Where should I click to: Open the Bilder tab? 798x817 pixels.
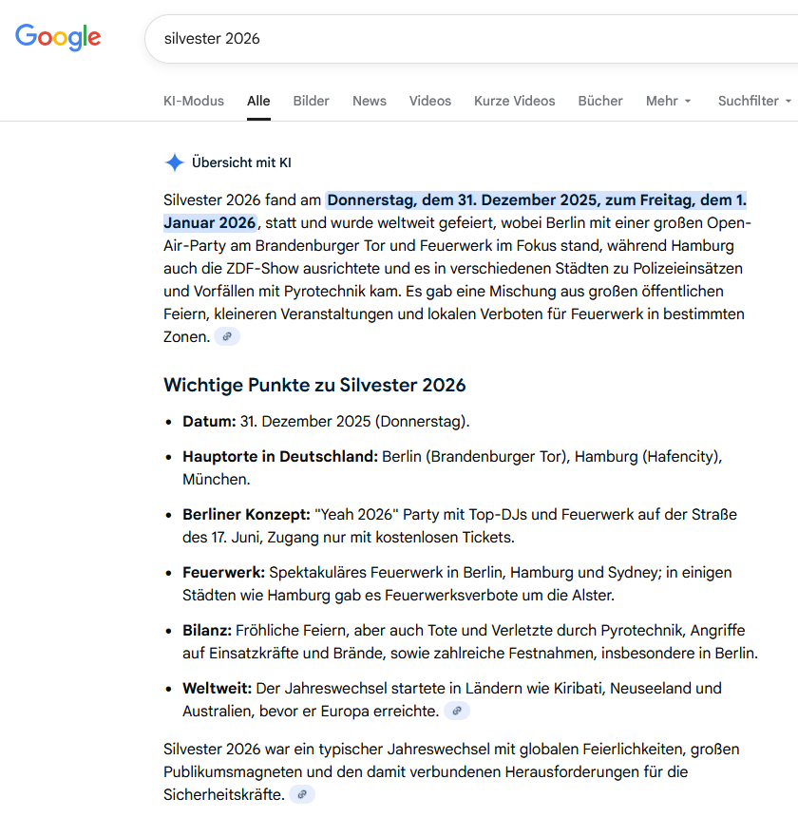311,101
